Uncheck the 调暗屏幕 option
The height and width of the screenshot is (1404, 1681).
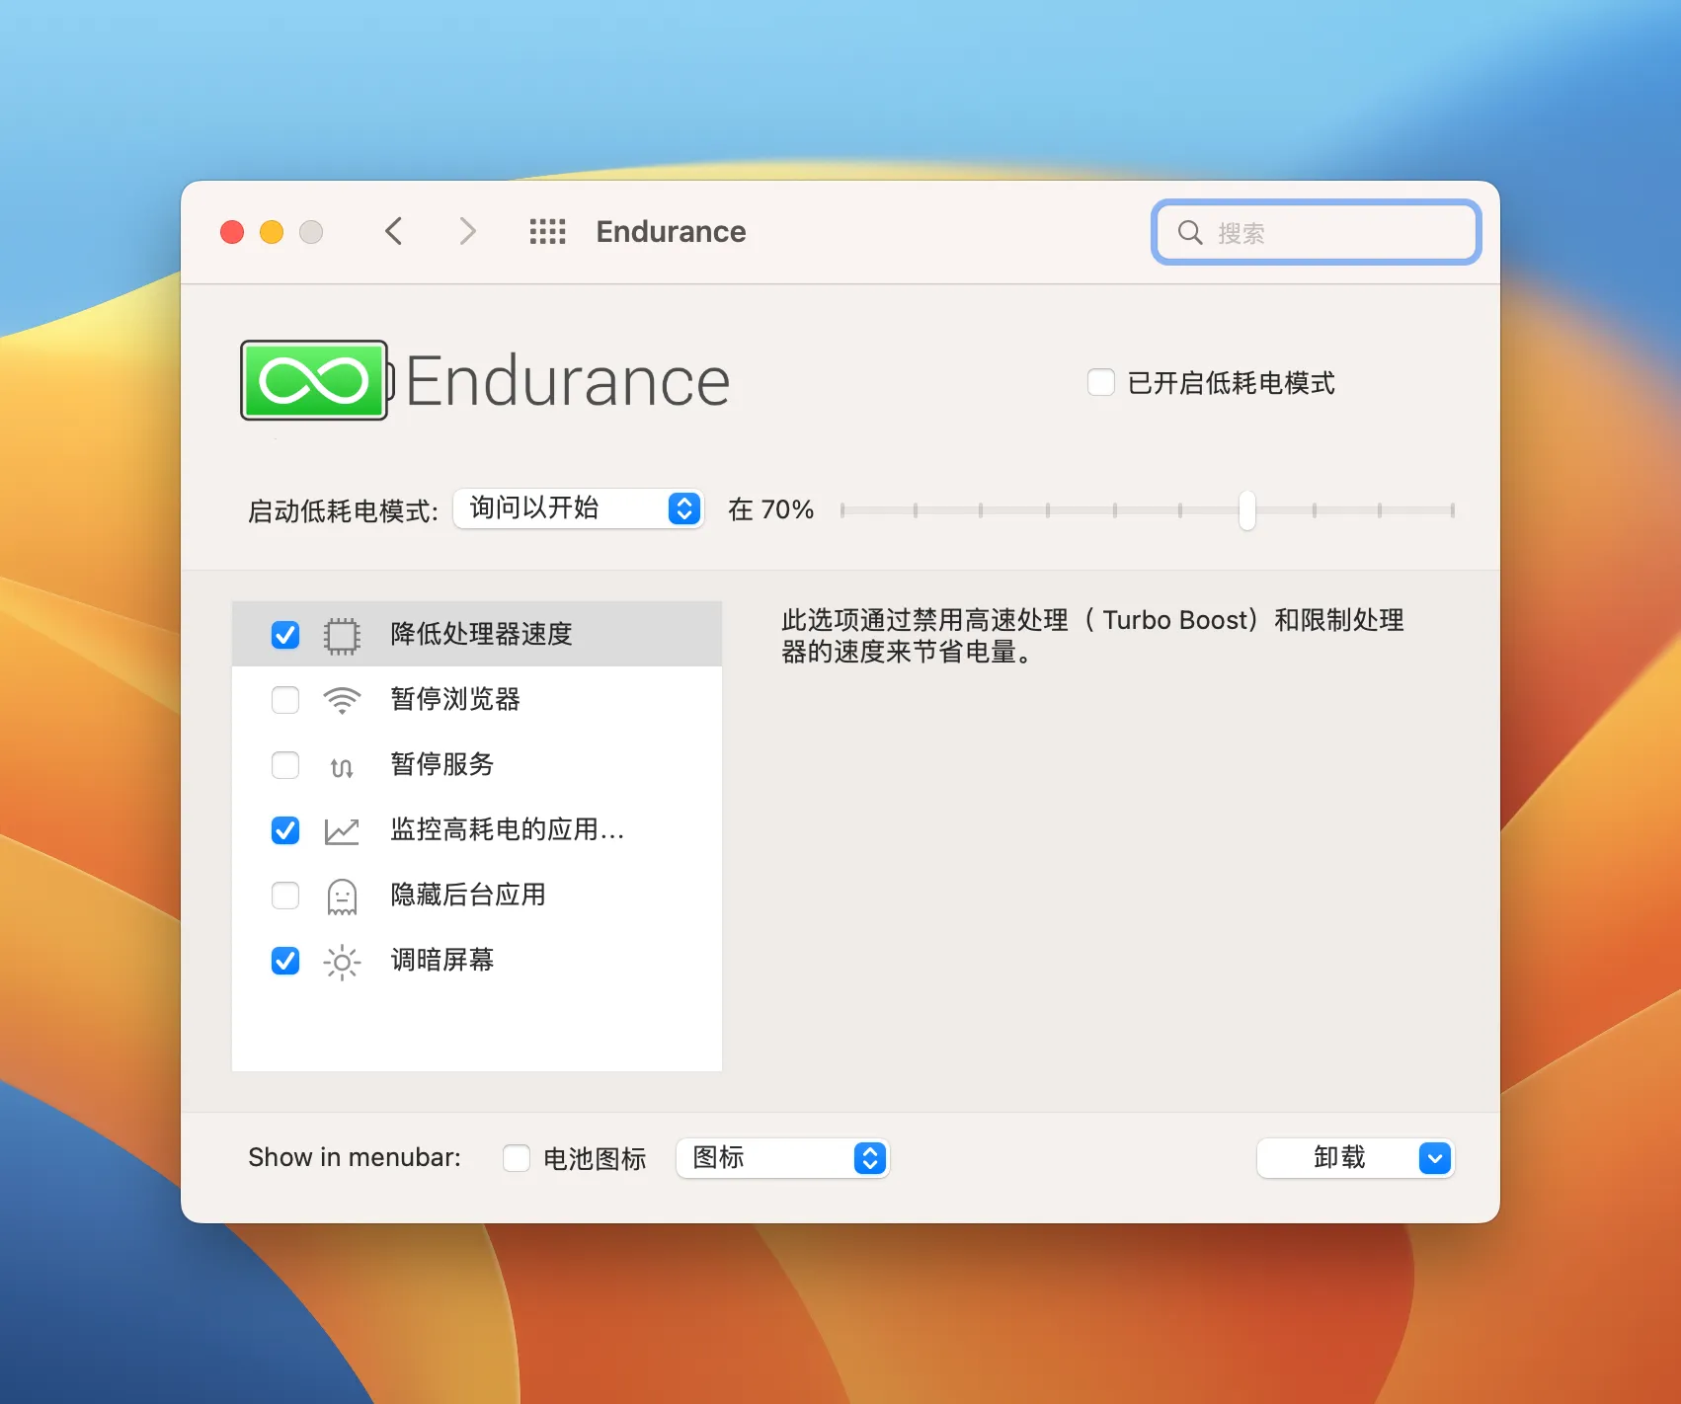[285, 961]
